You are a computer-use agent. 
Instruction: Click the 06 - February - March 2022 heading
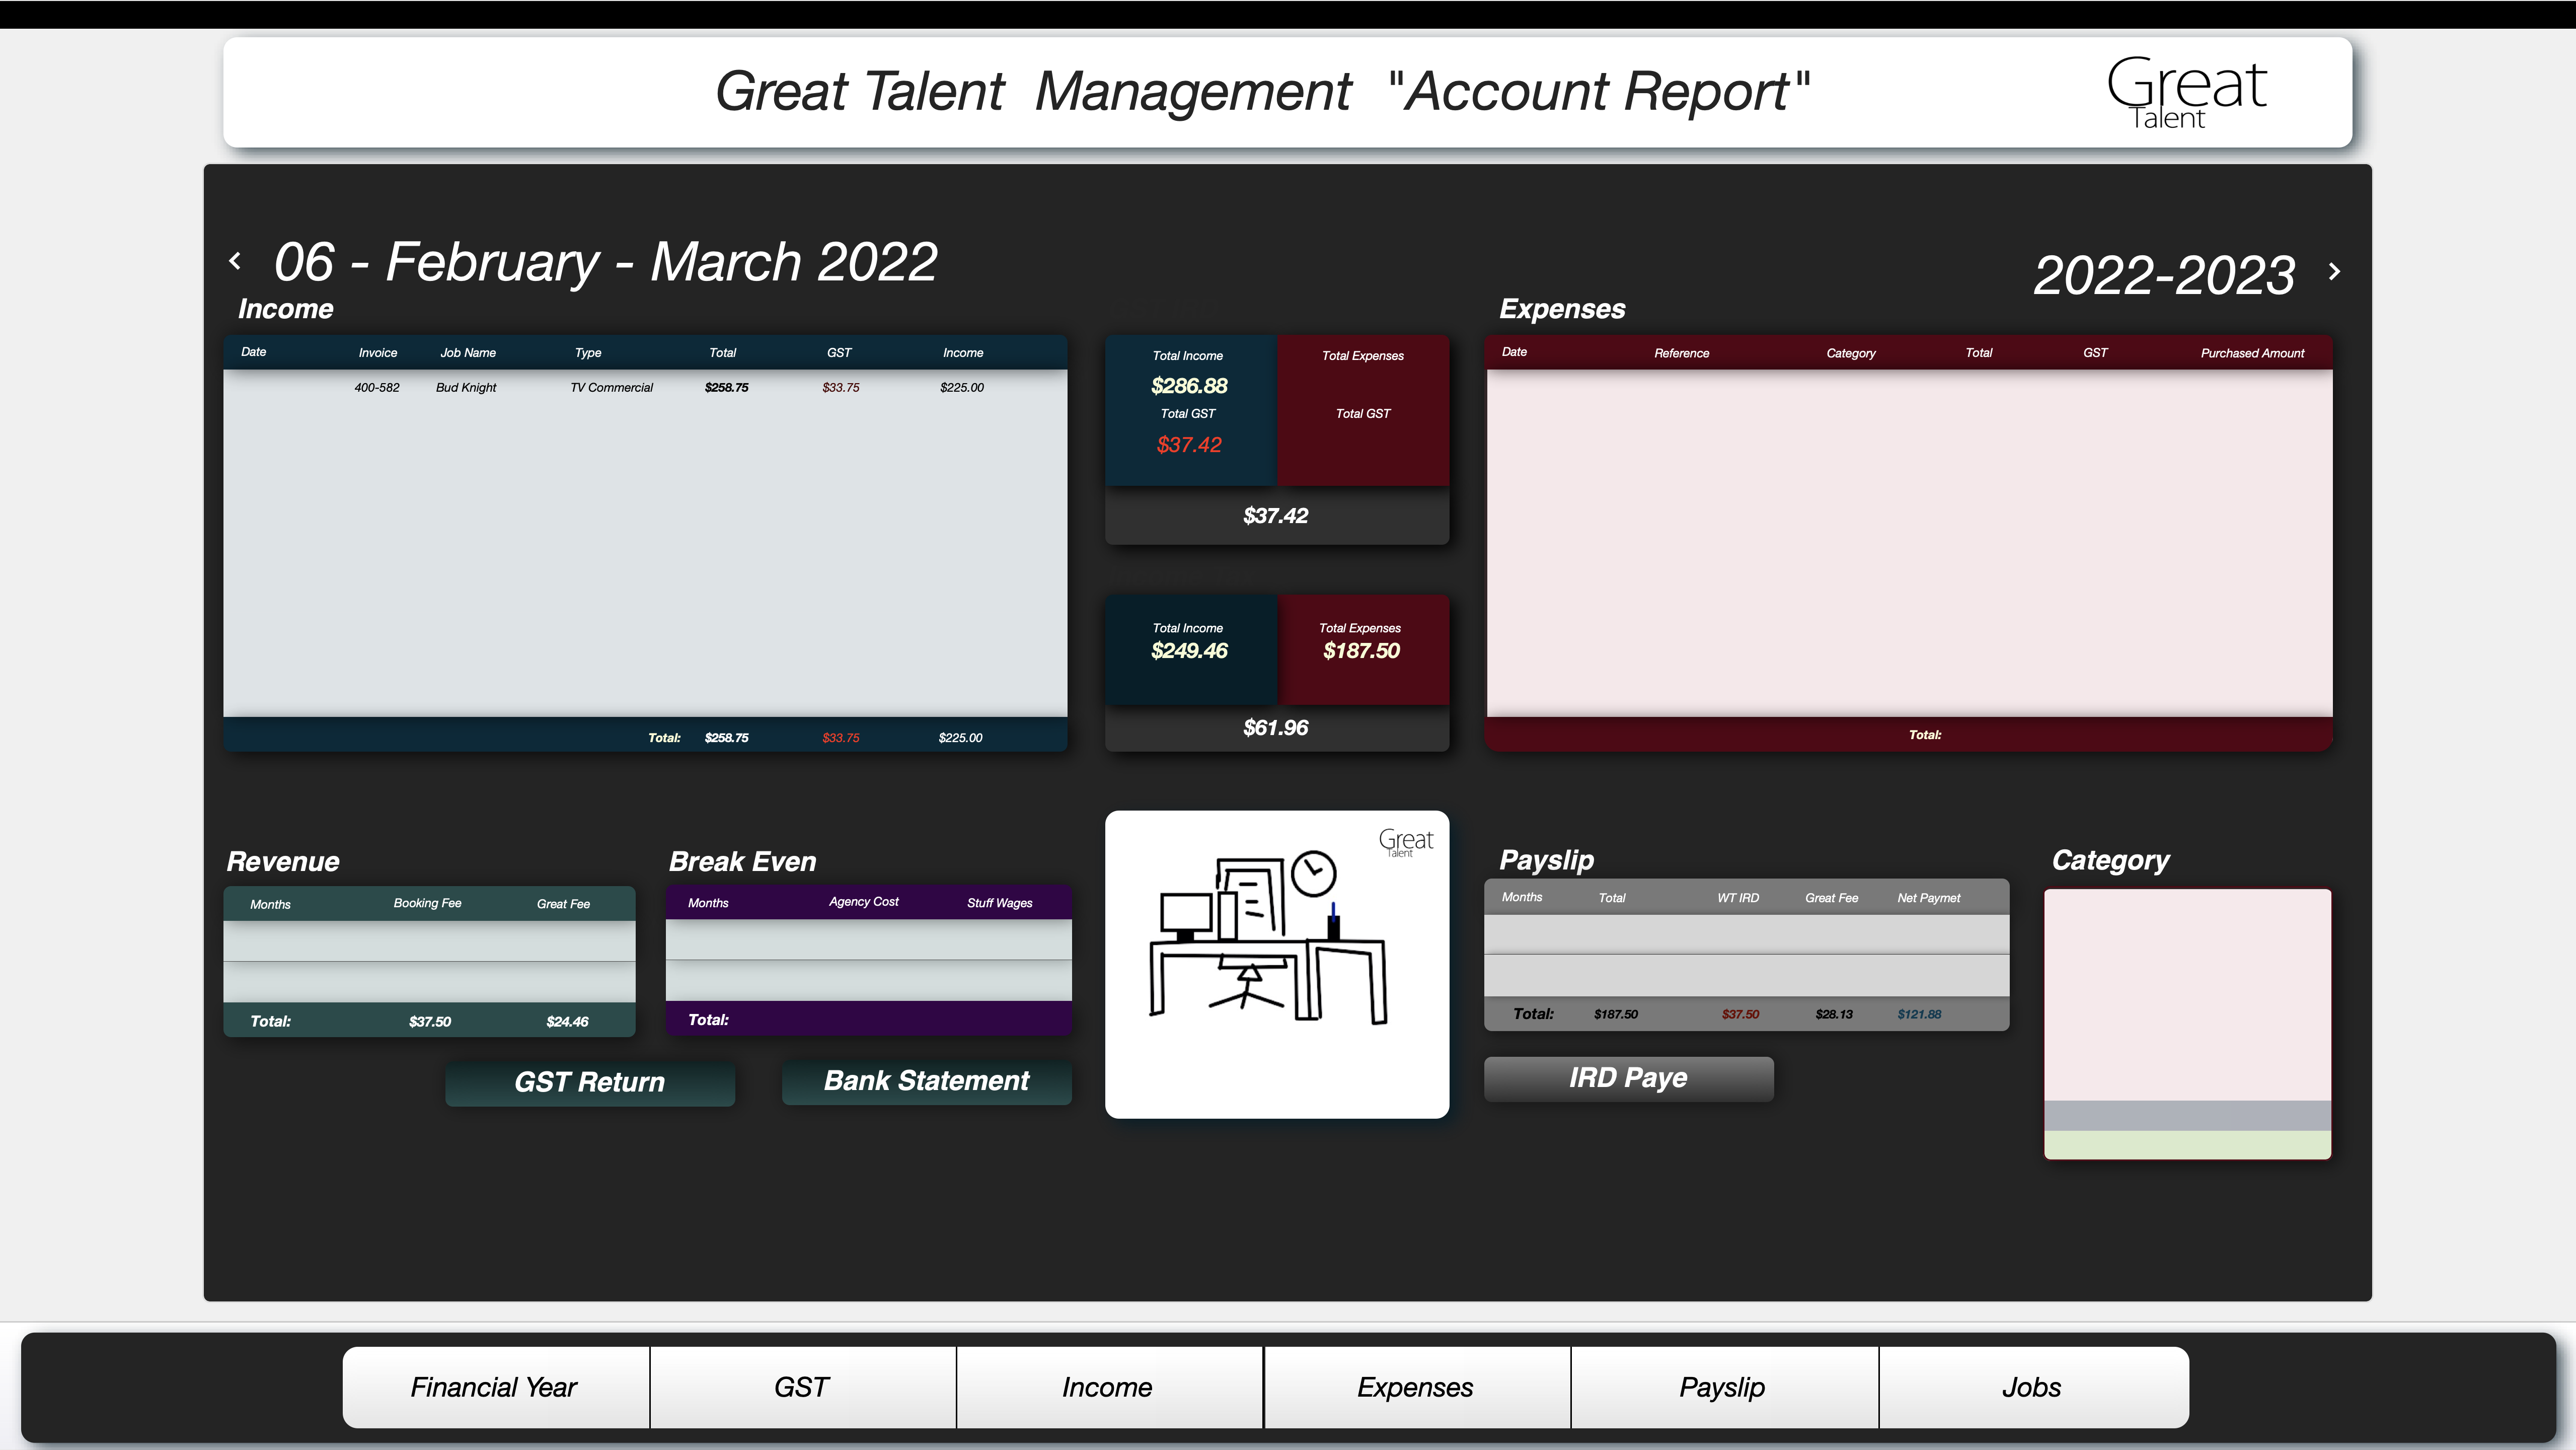[606, 262]
